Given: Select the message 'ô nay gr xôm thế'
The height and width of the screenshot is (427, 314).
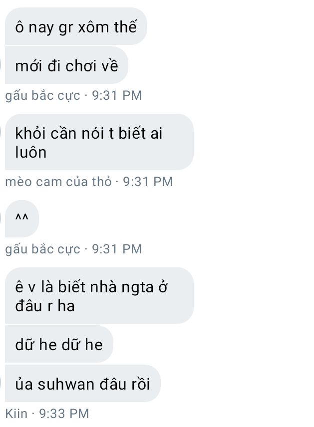Looking at the screenshot, I should click(76, 26).
